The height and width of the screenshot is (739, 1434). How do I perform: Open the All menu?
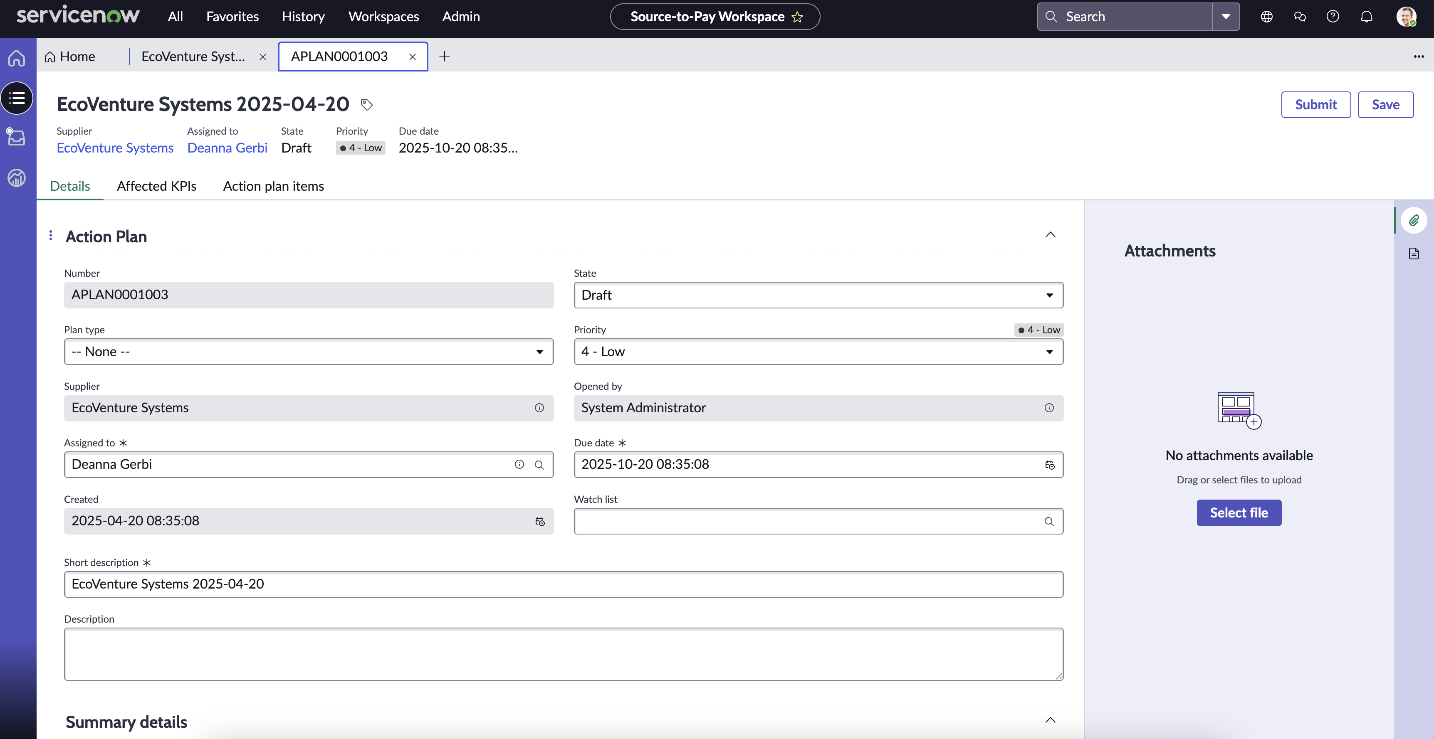pyautogui.click(x=176, y=17)
